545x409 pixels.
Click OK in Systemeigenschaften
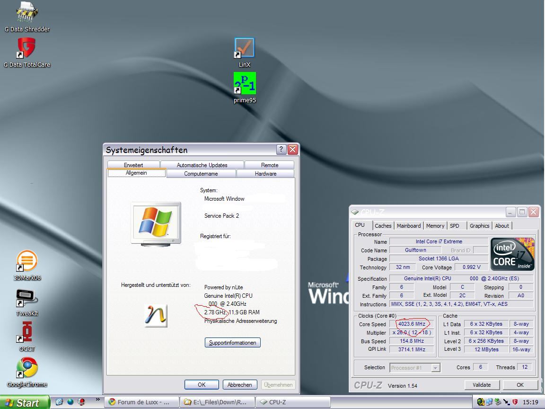click(x=202, y=385)
